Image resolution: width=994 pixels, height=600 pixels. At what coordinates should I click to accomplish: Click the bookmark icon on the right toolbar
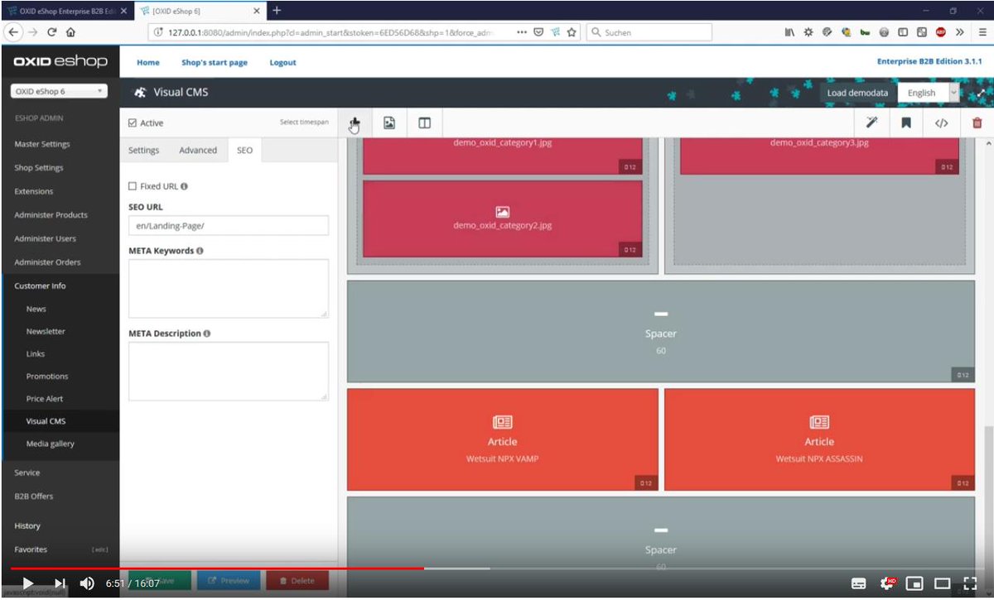[906, 122]
